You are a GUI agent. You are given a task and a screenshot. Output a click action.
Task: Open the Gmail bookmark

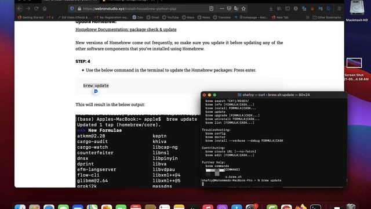tap(153, 17)
